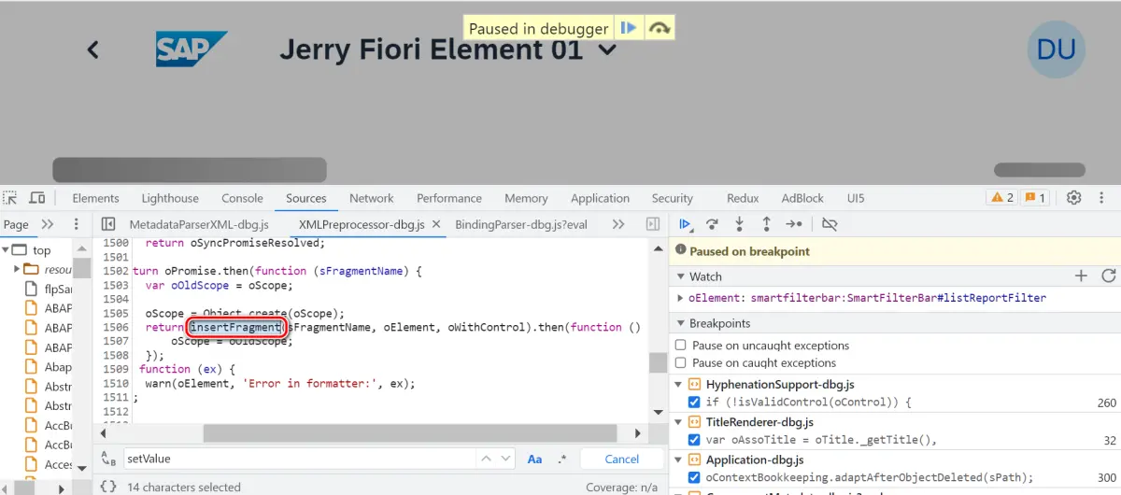The width and height of the screenshot is (1121, 495).
Task: Step over from the Paused in debugger overlay
Action: [x=660, y=28]
